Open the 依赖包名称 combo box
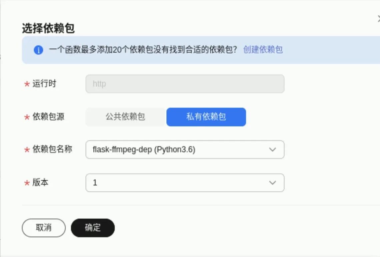The width and height of the screenshot is (380, 257). coord(180,150)
